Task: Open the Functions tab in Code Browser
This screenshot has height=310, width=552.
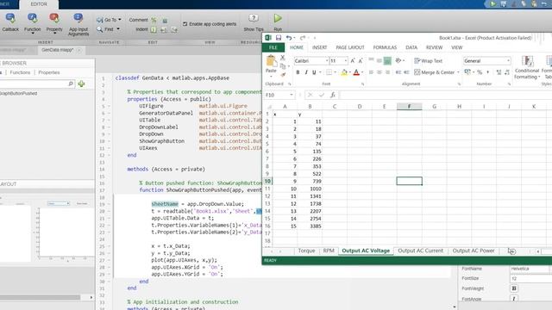Action: click(x=20, y=72)
